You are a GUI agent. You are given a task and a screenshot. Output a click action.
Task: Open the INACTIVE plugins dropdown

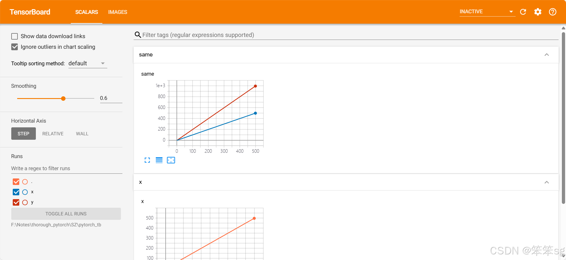487,12
